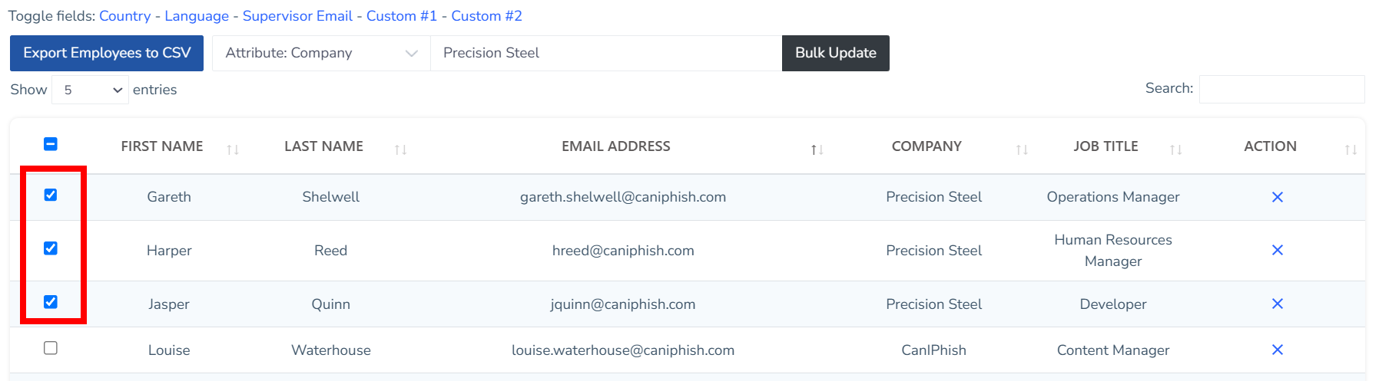Toggle the Supervisor Email field
Image resolution: width=1379 pixels, height=381 pixels.
click(297, 16)
